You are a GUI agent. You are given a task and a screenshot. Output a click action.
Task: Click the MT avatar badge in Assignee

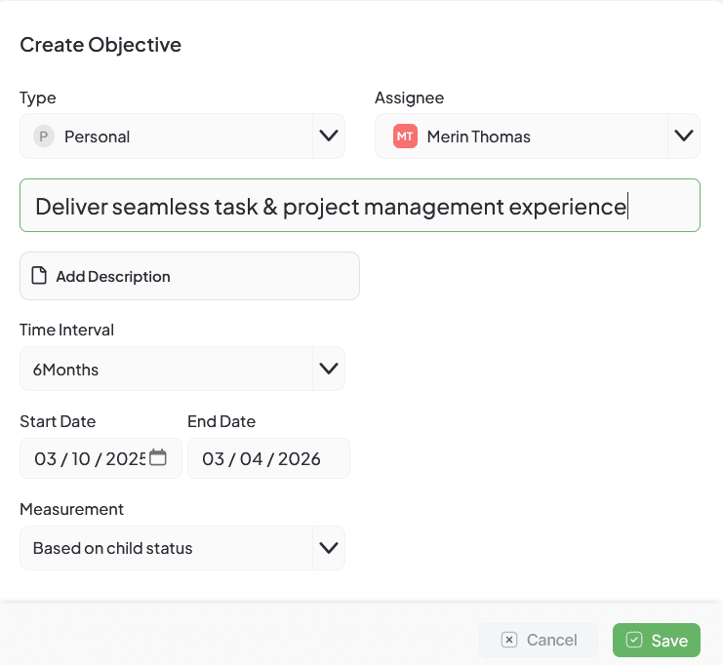[x=405, y=137]
